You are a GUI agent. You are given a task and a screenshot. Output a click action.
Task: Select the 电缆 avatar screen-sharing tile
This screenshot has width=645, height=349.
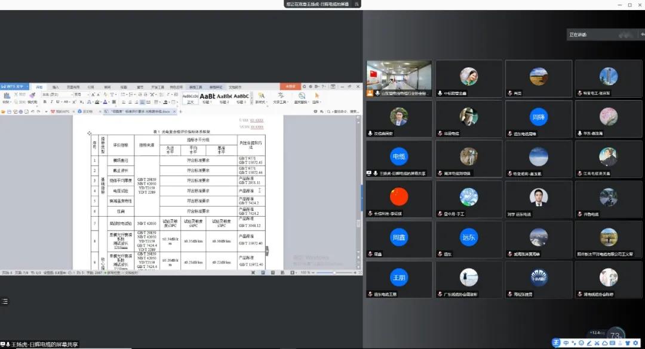click(x=399, y=159)
